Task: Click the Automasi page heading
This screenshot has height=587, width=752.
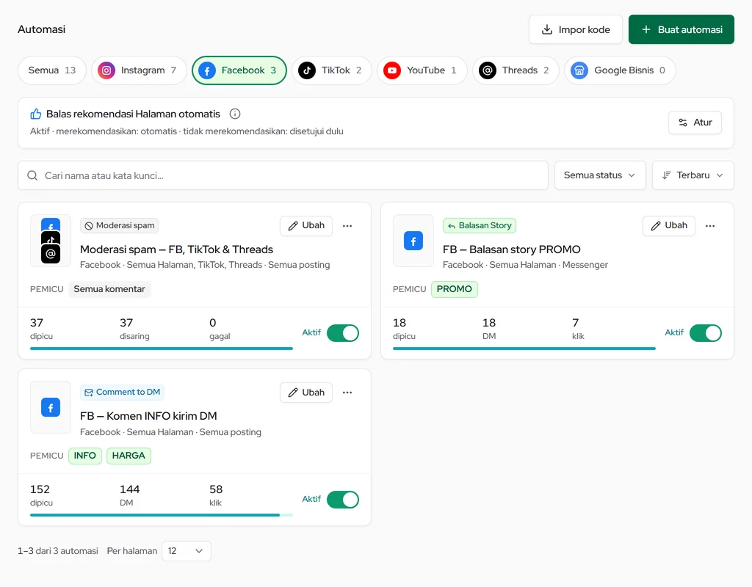Action: pos(42,29)
